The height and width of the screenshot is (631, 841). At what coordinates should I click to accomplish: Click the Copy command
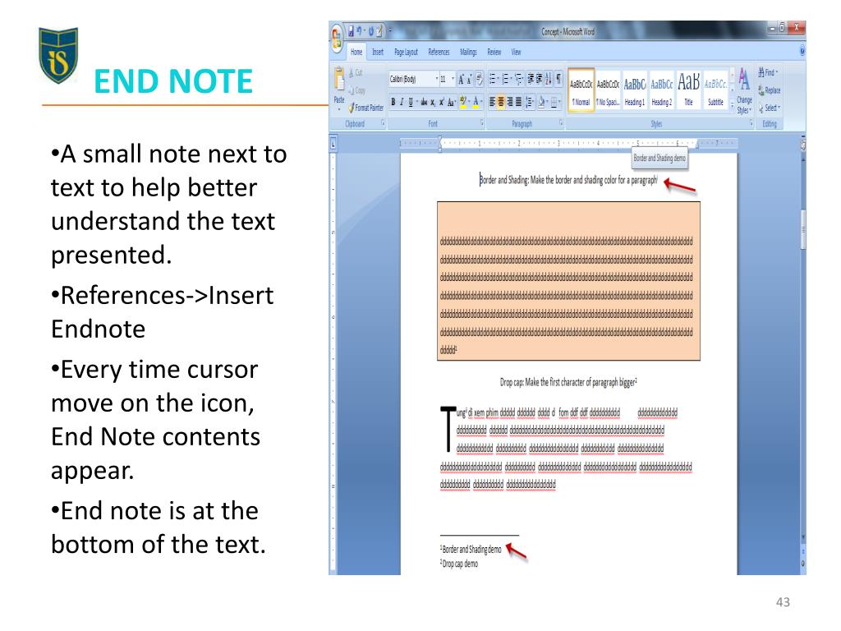click(356, 90)
